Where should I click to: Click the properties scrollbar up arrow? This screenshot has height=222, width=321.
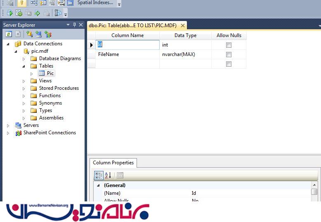point(314,185)
